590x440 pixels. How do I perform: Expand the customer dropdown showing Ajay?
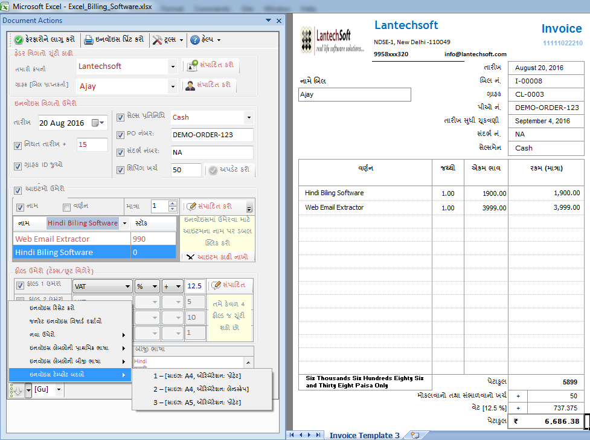point(173,86)
